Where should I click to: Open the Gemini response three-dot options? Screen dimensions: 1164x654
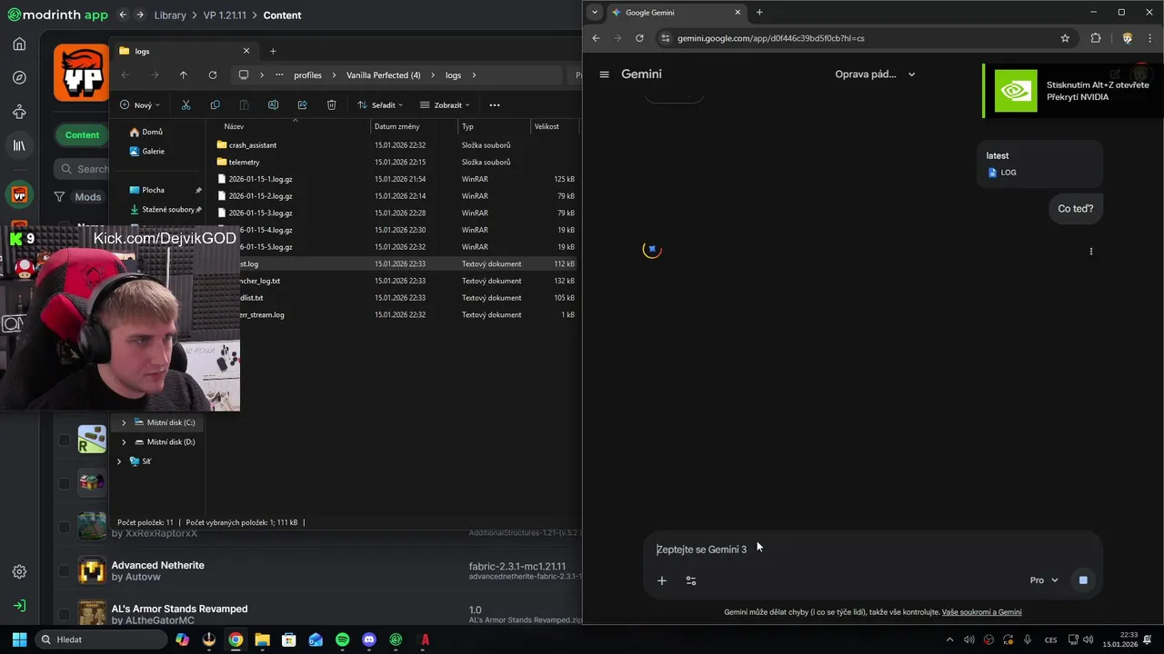(1090, 252)
